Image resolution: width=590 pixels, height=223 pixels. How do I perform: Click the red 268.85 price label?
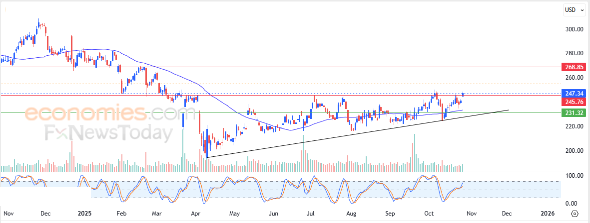[574, 66]
